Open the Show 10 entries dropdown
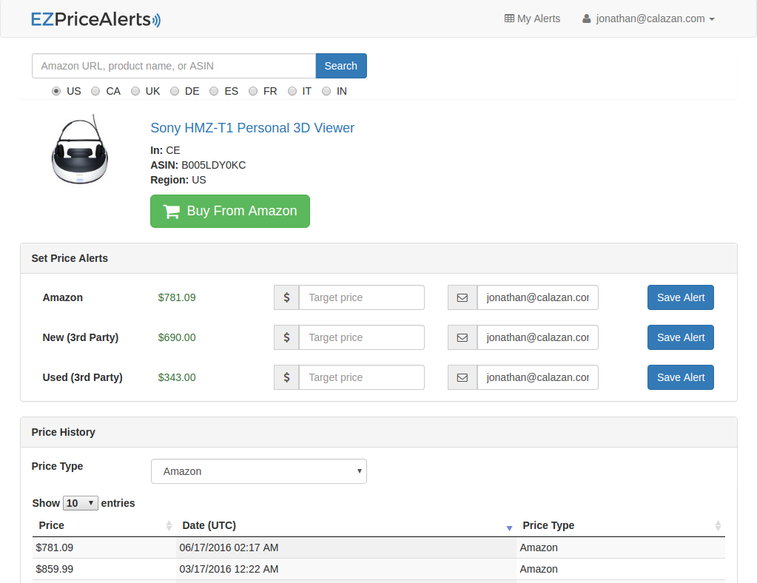This screenshot has width=757, height=583. pyautogui.click(x=81, y=503)
